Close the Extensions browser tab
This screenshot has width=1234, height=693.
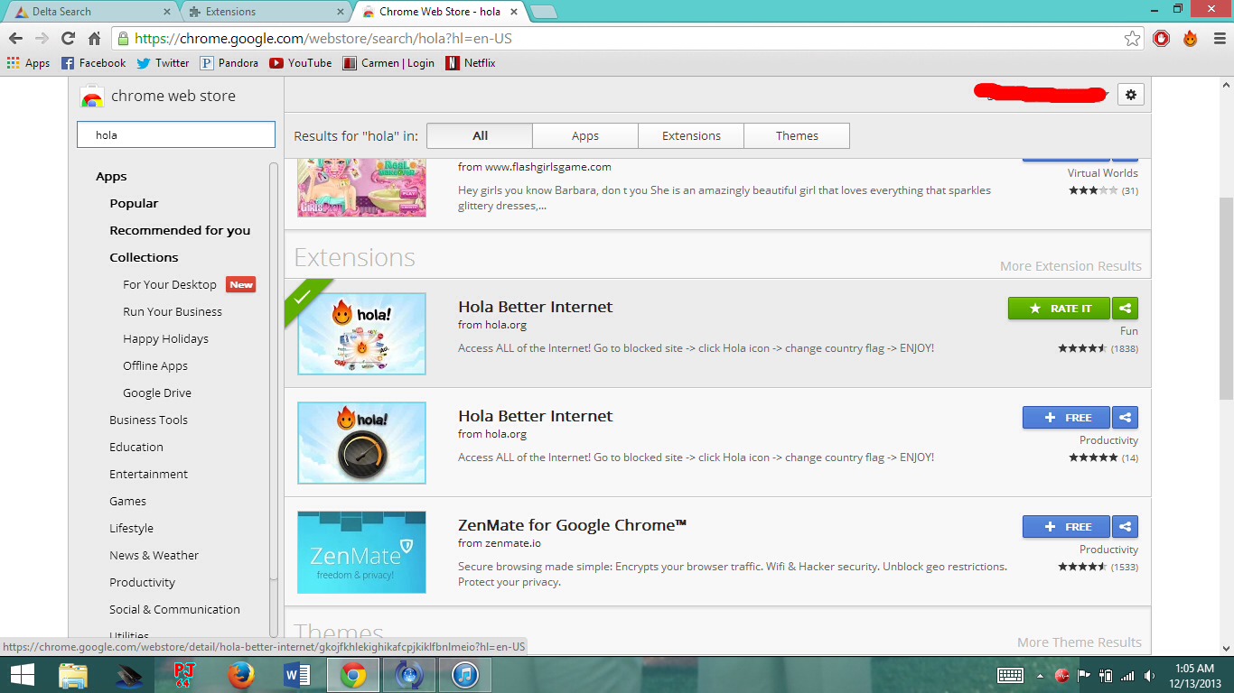point(340,12)
